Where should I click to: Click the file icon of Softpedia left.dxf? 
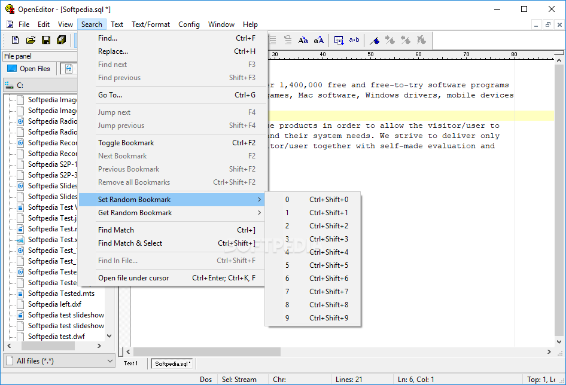point(20,304)
